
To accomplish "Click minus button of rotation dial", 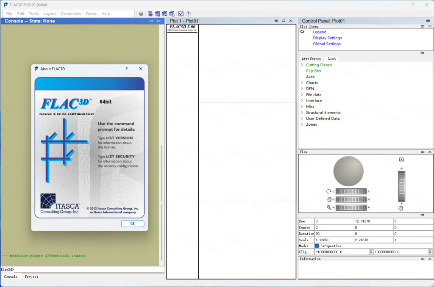I will coord(333,191).
